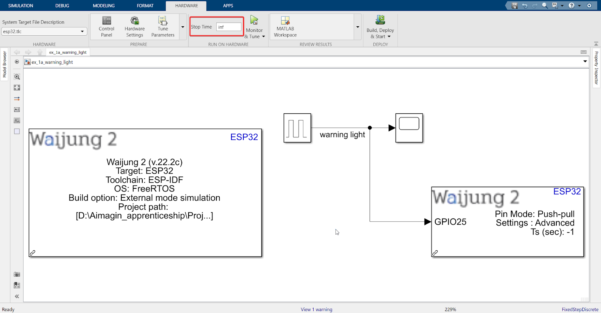Toggle sample time legend arrows icon

pyautogui.click(x=17, y=99)
